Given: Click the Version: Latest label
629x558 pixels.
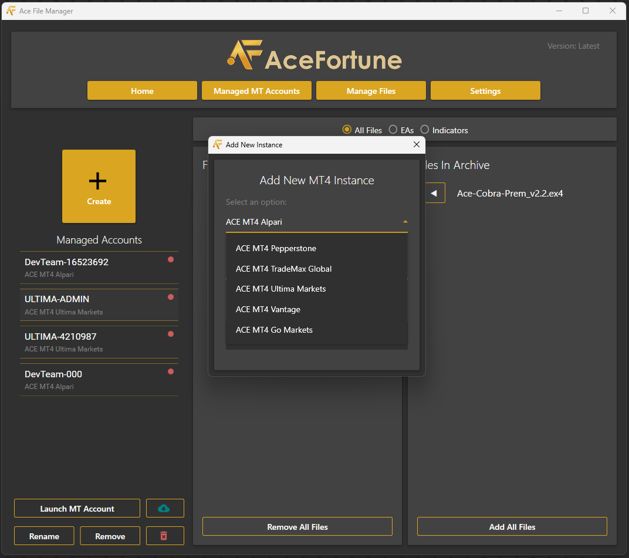Looking at the screenshot, I should pos(573,46).
